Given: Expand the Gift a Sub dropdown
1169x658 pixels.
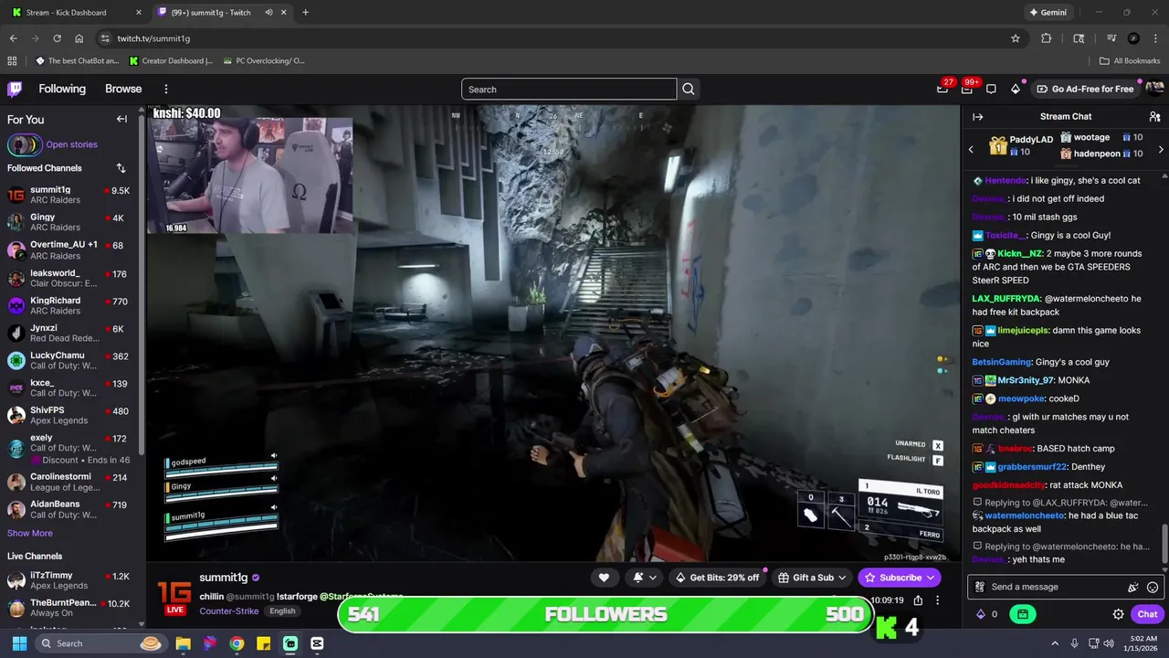Looking at the screenshot, I should coord(842,578).
